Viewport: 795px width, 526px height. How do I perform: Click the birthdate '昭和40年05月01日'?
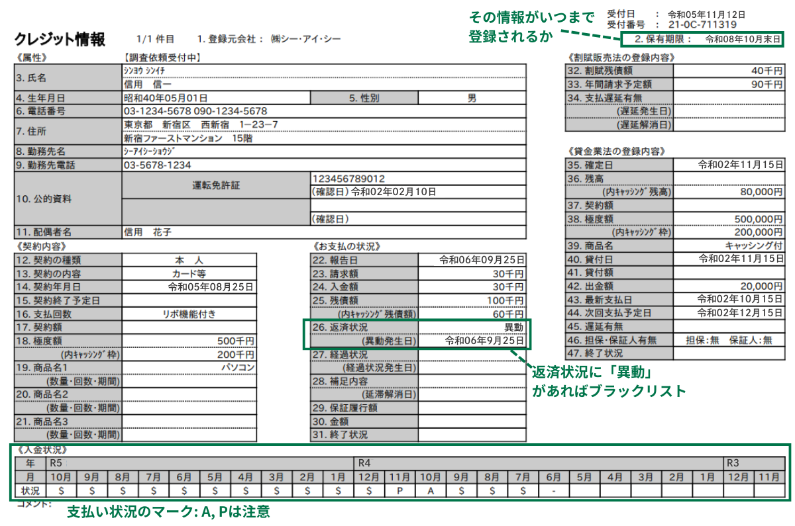click(x=166, y=98)
